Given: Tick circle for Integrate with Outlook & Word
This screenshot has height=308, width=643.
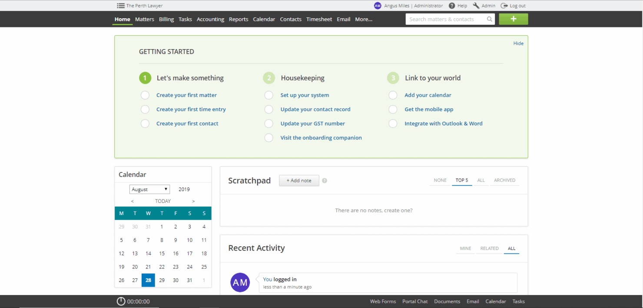Looking at the screenshot, I should pos(393,124).
